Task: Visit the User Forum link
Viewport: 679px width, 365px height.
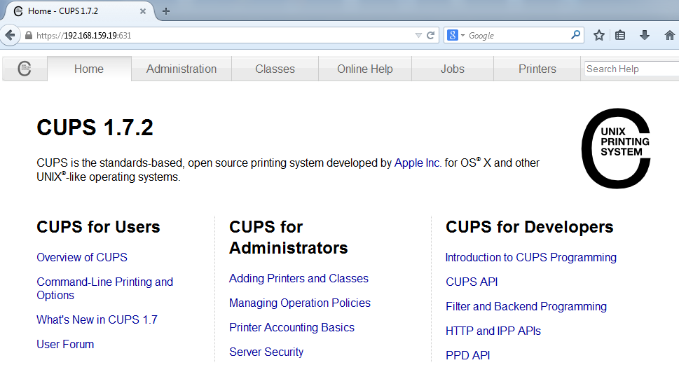Action: 65,344
